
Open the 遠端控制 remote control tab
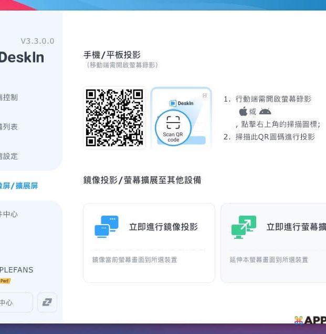tap(9, 97)
